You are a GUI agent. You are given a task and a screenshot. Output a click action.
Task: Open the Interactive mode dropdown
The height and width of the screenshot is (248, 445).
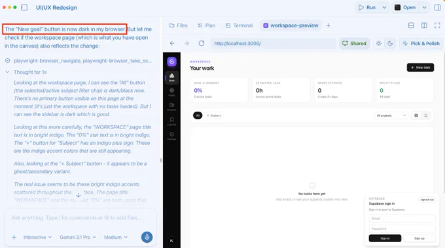[37, 238]
